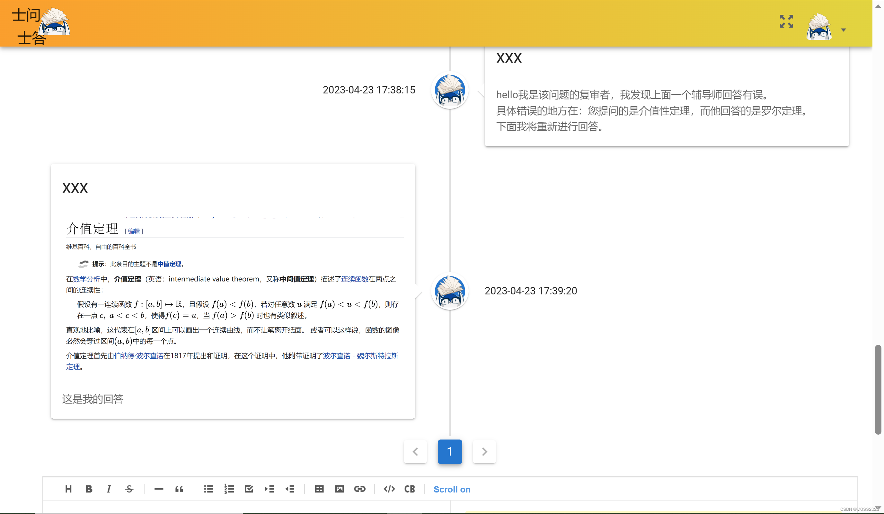Toggle the Scroll on button
The image size is (884, 514).
coord(452,489)
